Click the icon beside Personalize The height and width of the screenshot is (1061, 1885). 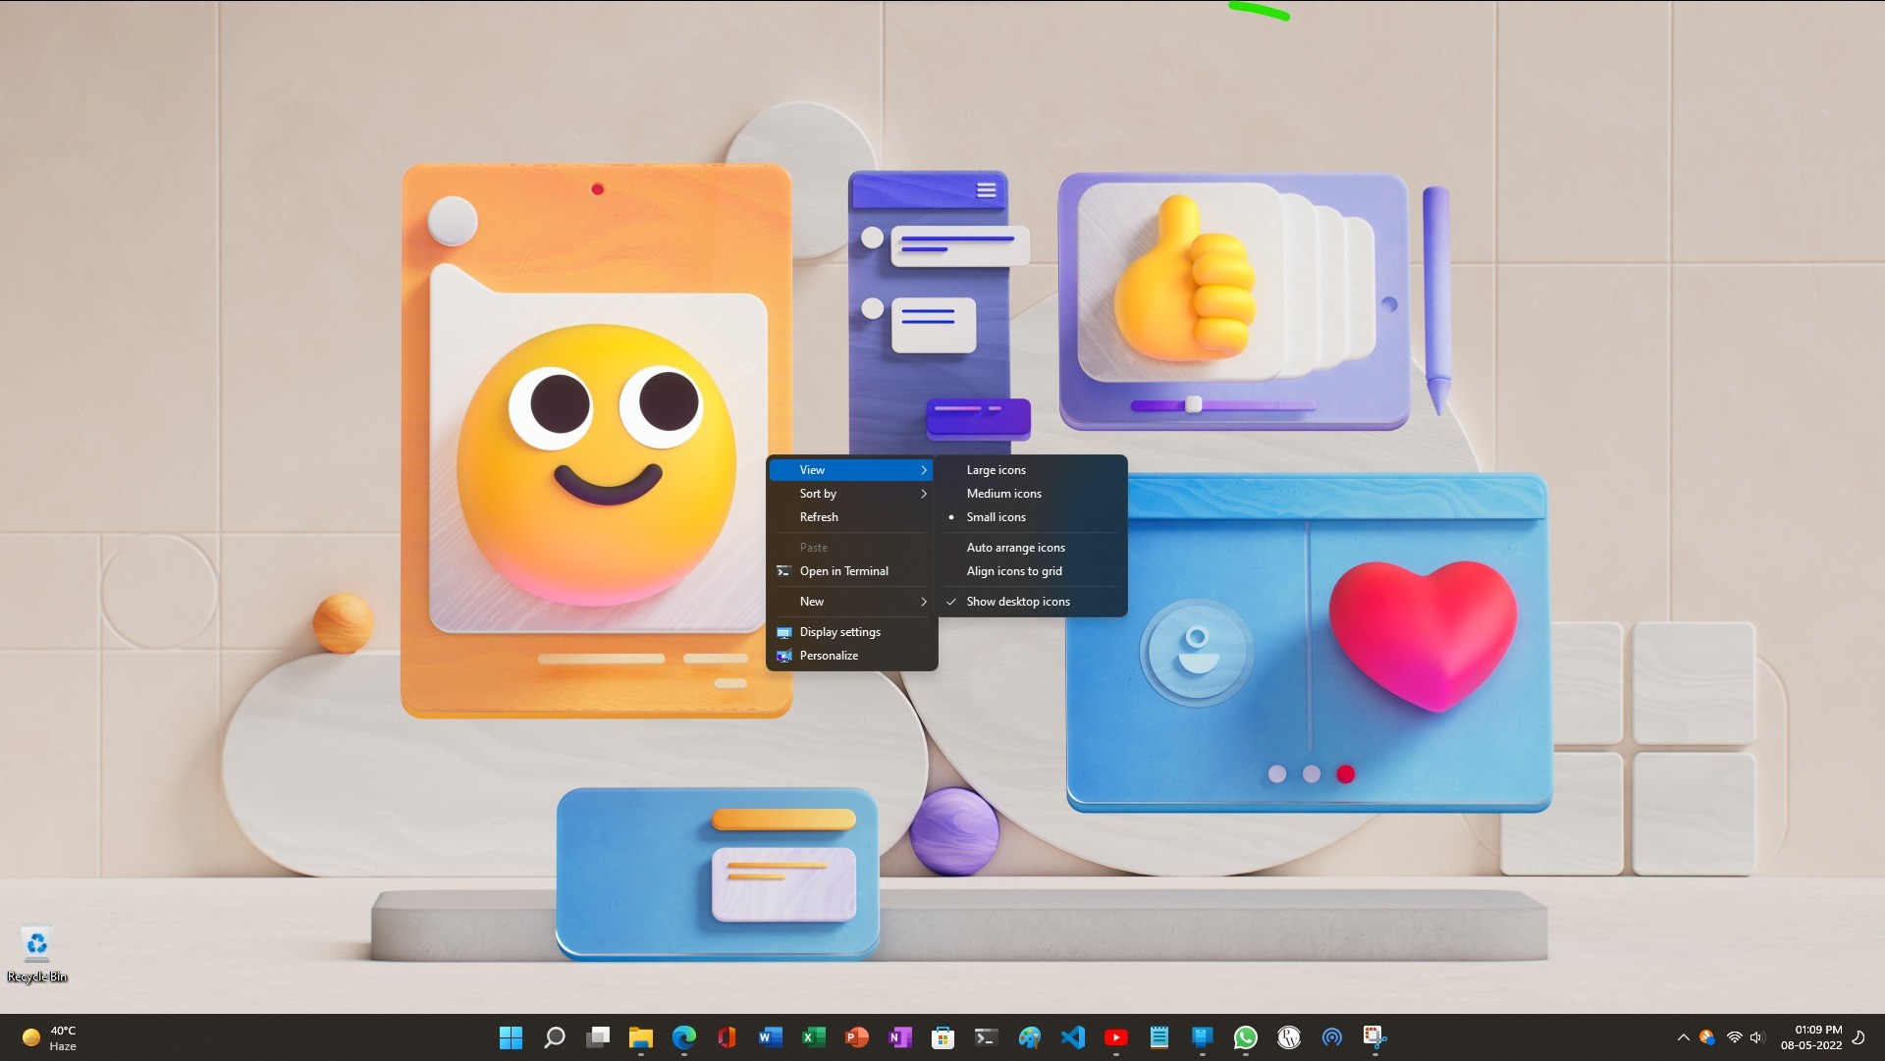pyautogui.click(x=783, y=656)
